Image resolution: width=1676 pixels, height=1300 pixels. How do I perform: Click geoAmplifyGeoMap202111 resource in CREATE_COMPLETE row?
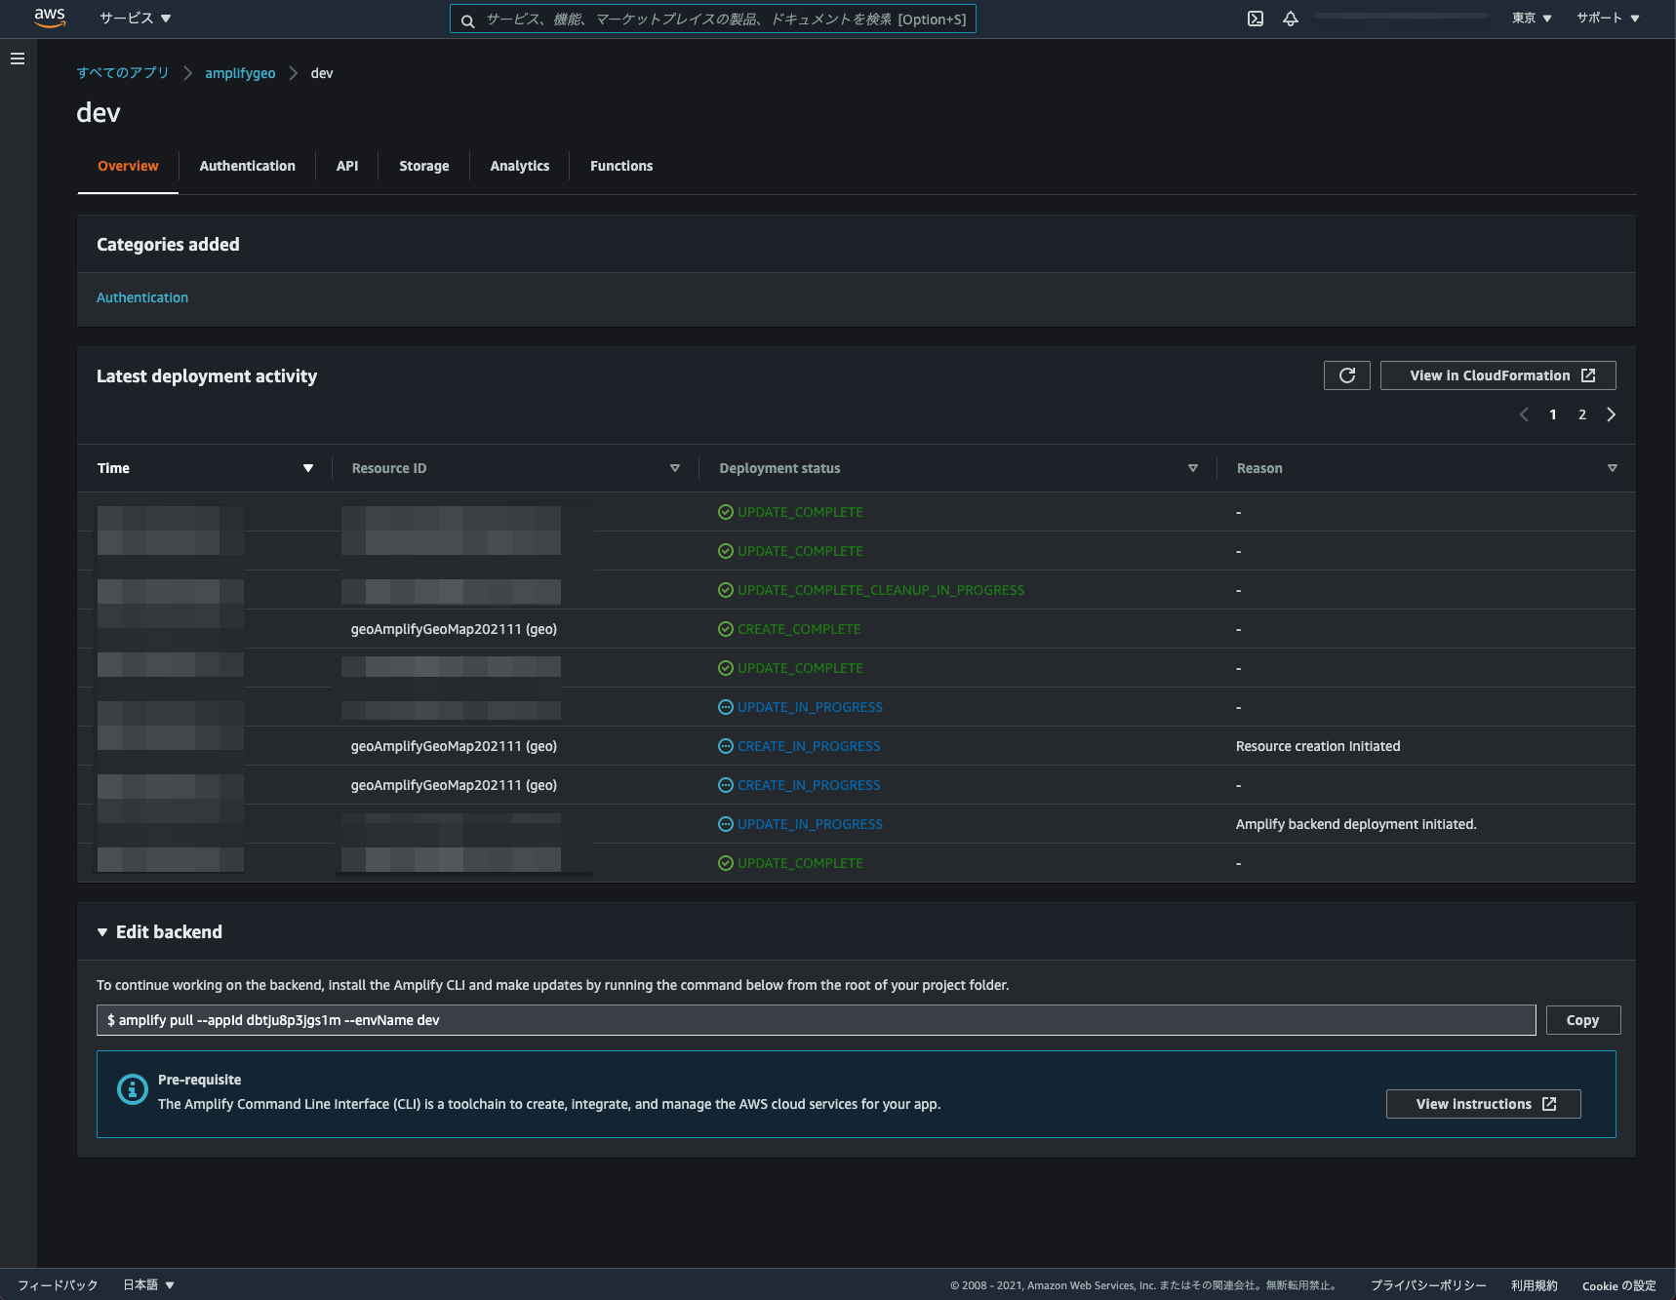click(x=454, y=629)
